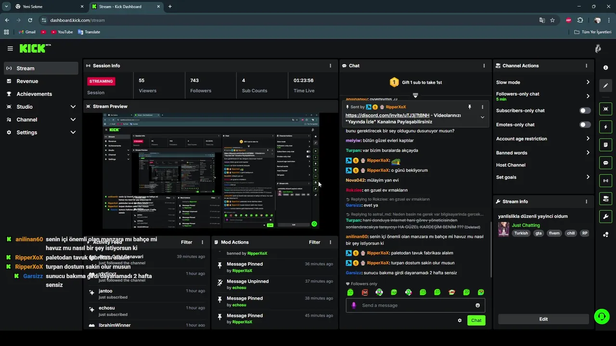The height and width of the screenshot is (346, 616).
Task: Open the Chat panel three-dot menu
Action: pos(484,66)
